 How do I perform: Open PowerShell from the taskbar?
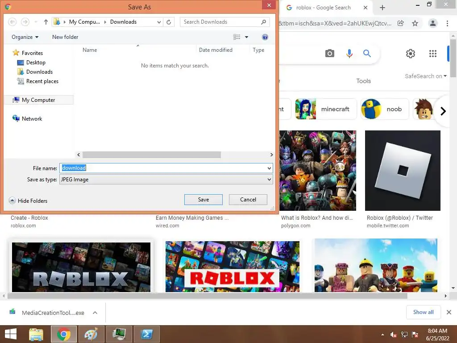coord(146,334)
